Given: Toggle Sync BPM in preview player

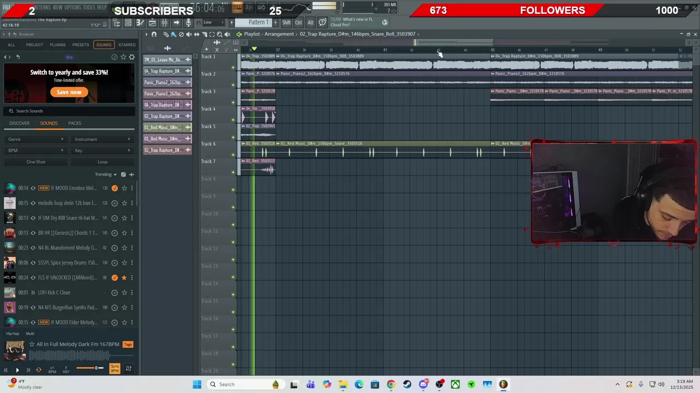Looking at the screenshot, I should (x=115, y=369).
